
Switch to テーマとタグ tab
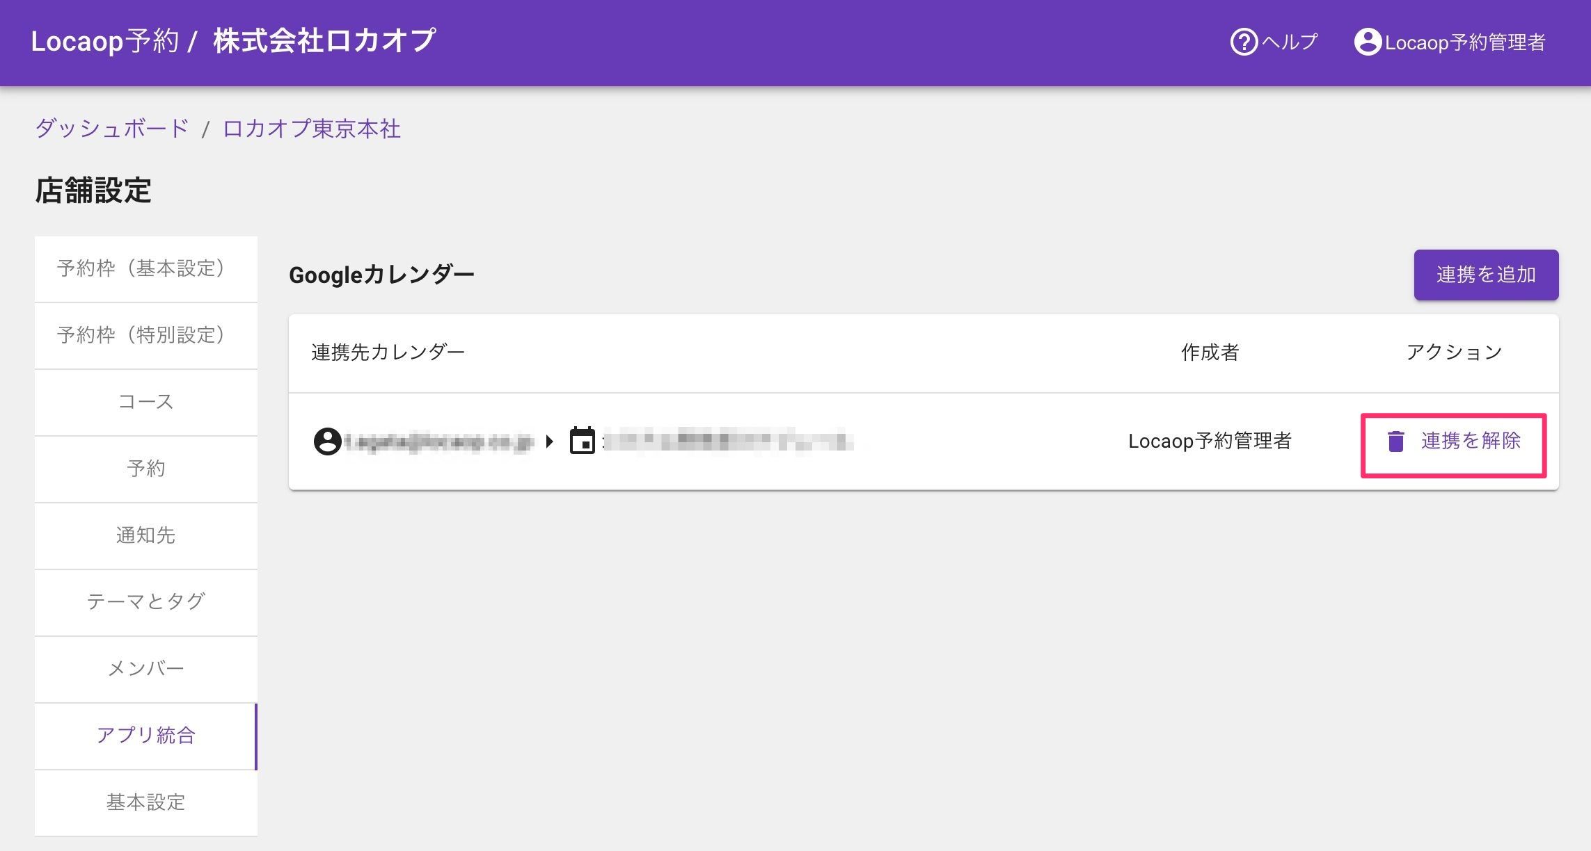coord(145,602)
